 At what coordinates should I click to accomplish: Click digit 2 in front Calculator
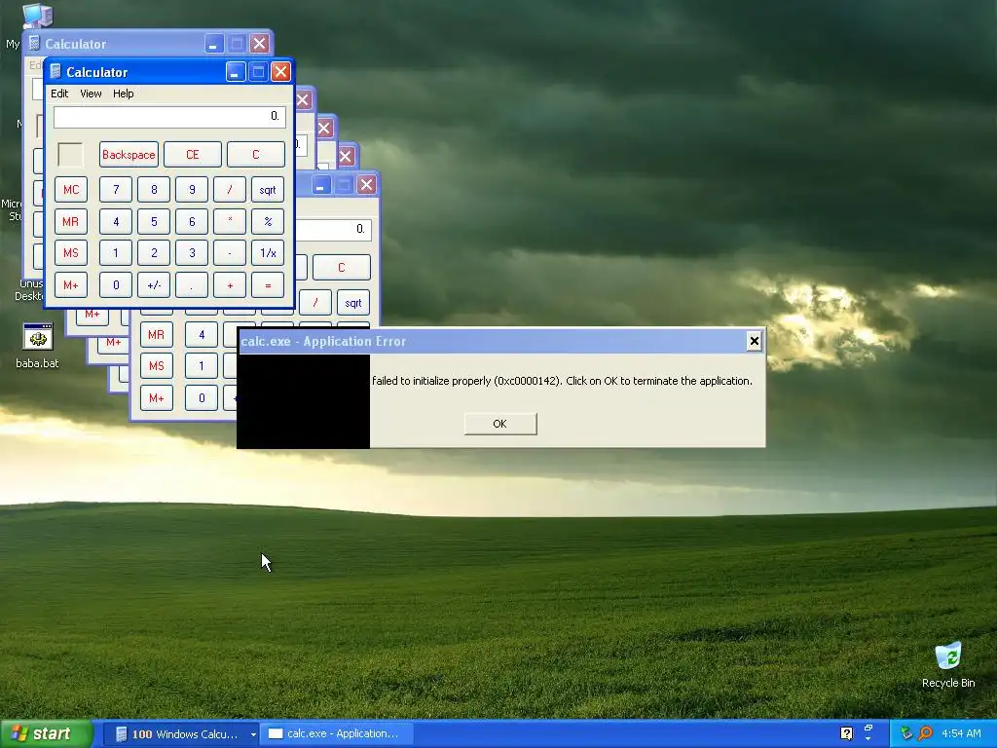(x=154, y=253)
